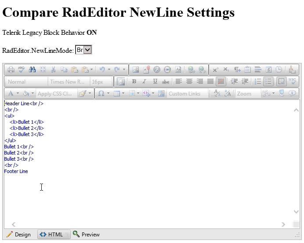Open Find and Replace with the binoculars icon

[32, 70]
